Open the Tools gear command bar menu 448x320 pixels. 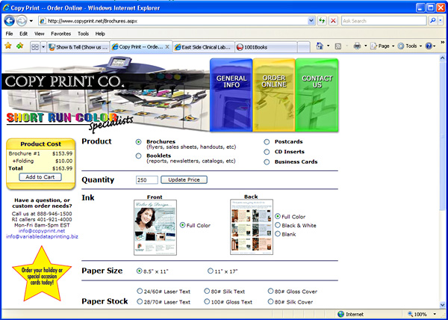(x=410, y=46)
